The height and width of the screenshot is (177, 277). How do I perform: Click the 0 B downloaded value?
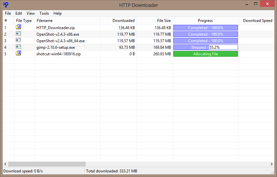click(x=132, y=54)
